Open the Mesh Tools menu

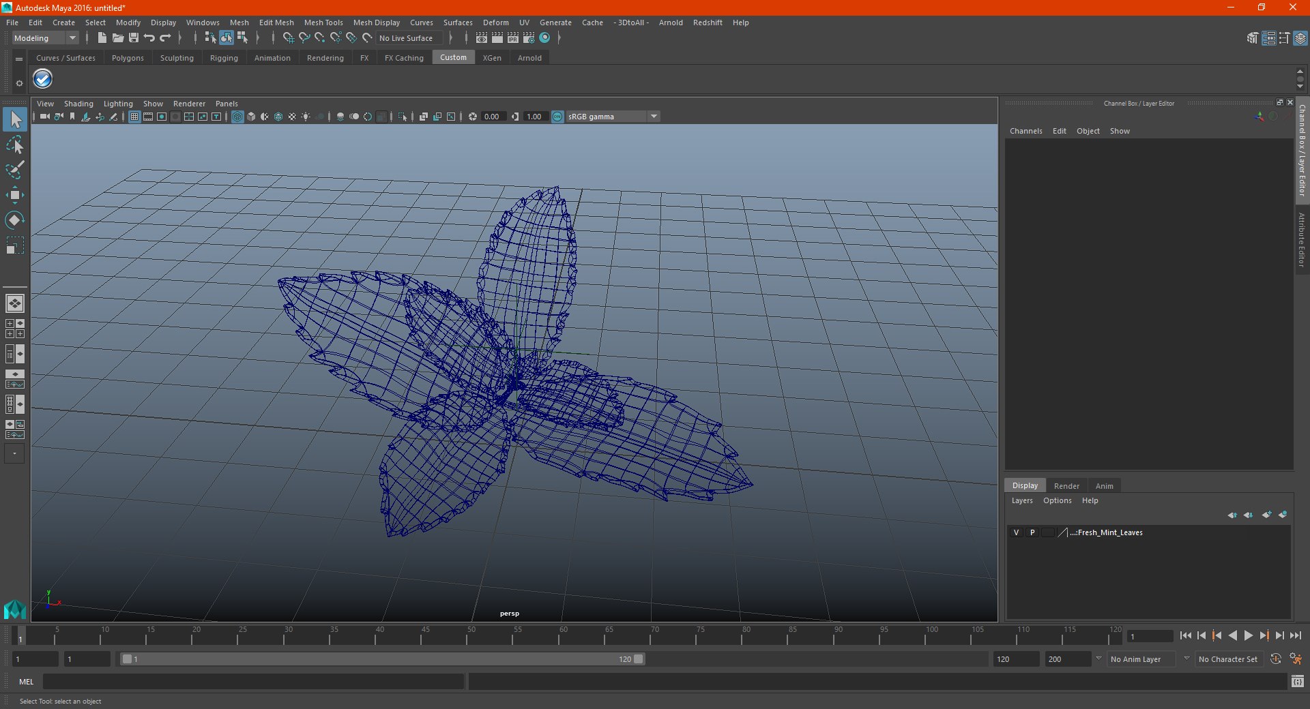323,22
